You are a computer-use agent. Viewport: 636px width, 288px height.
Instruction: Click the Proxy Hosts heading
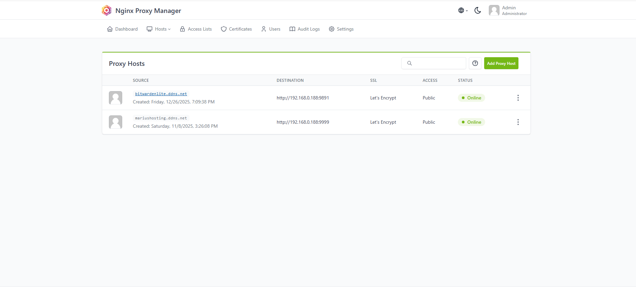click(x=127, y=64)
